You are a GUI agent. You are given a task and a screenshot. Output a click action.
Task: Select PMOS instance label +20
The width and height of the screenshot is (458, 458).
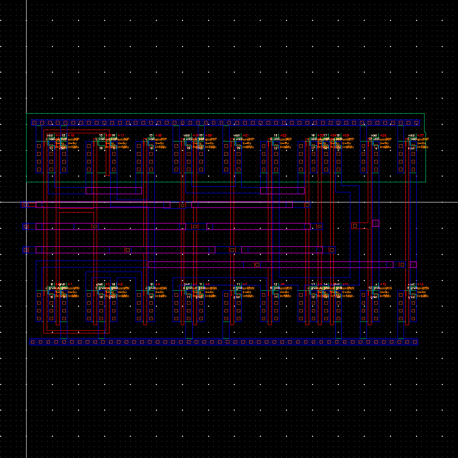208,136
